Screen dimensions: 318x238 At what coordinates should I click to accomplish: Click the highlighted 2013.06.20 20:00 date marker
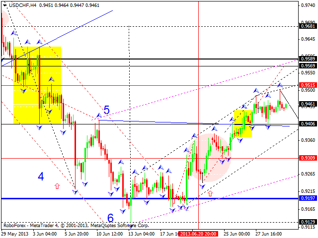(198, 233)
